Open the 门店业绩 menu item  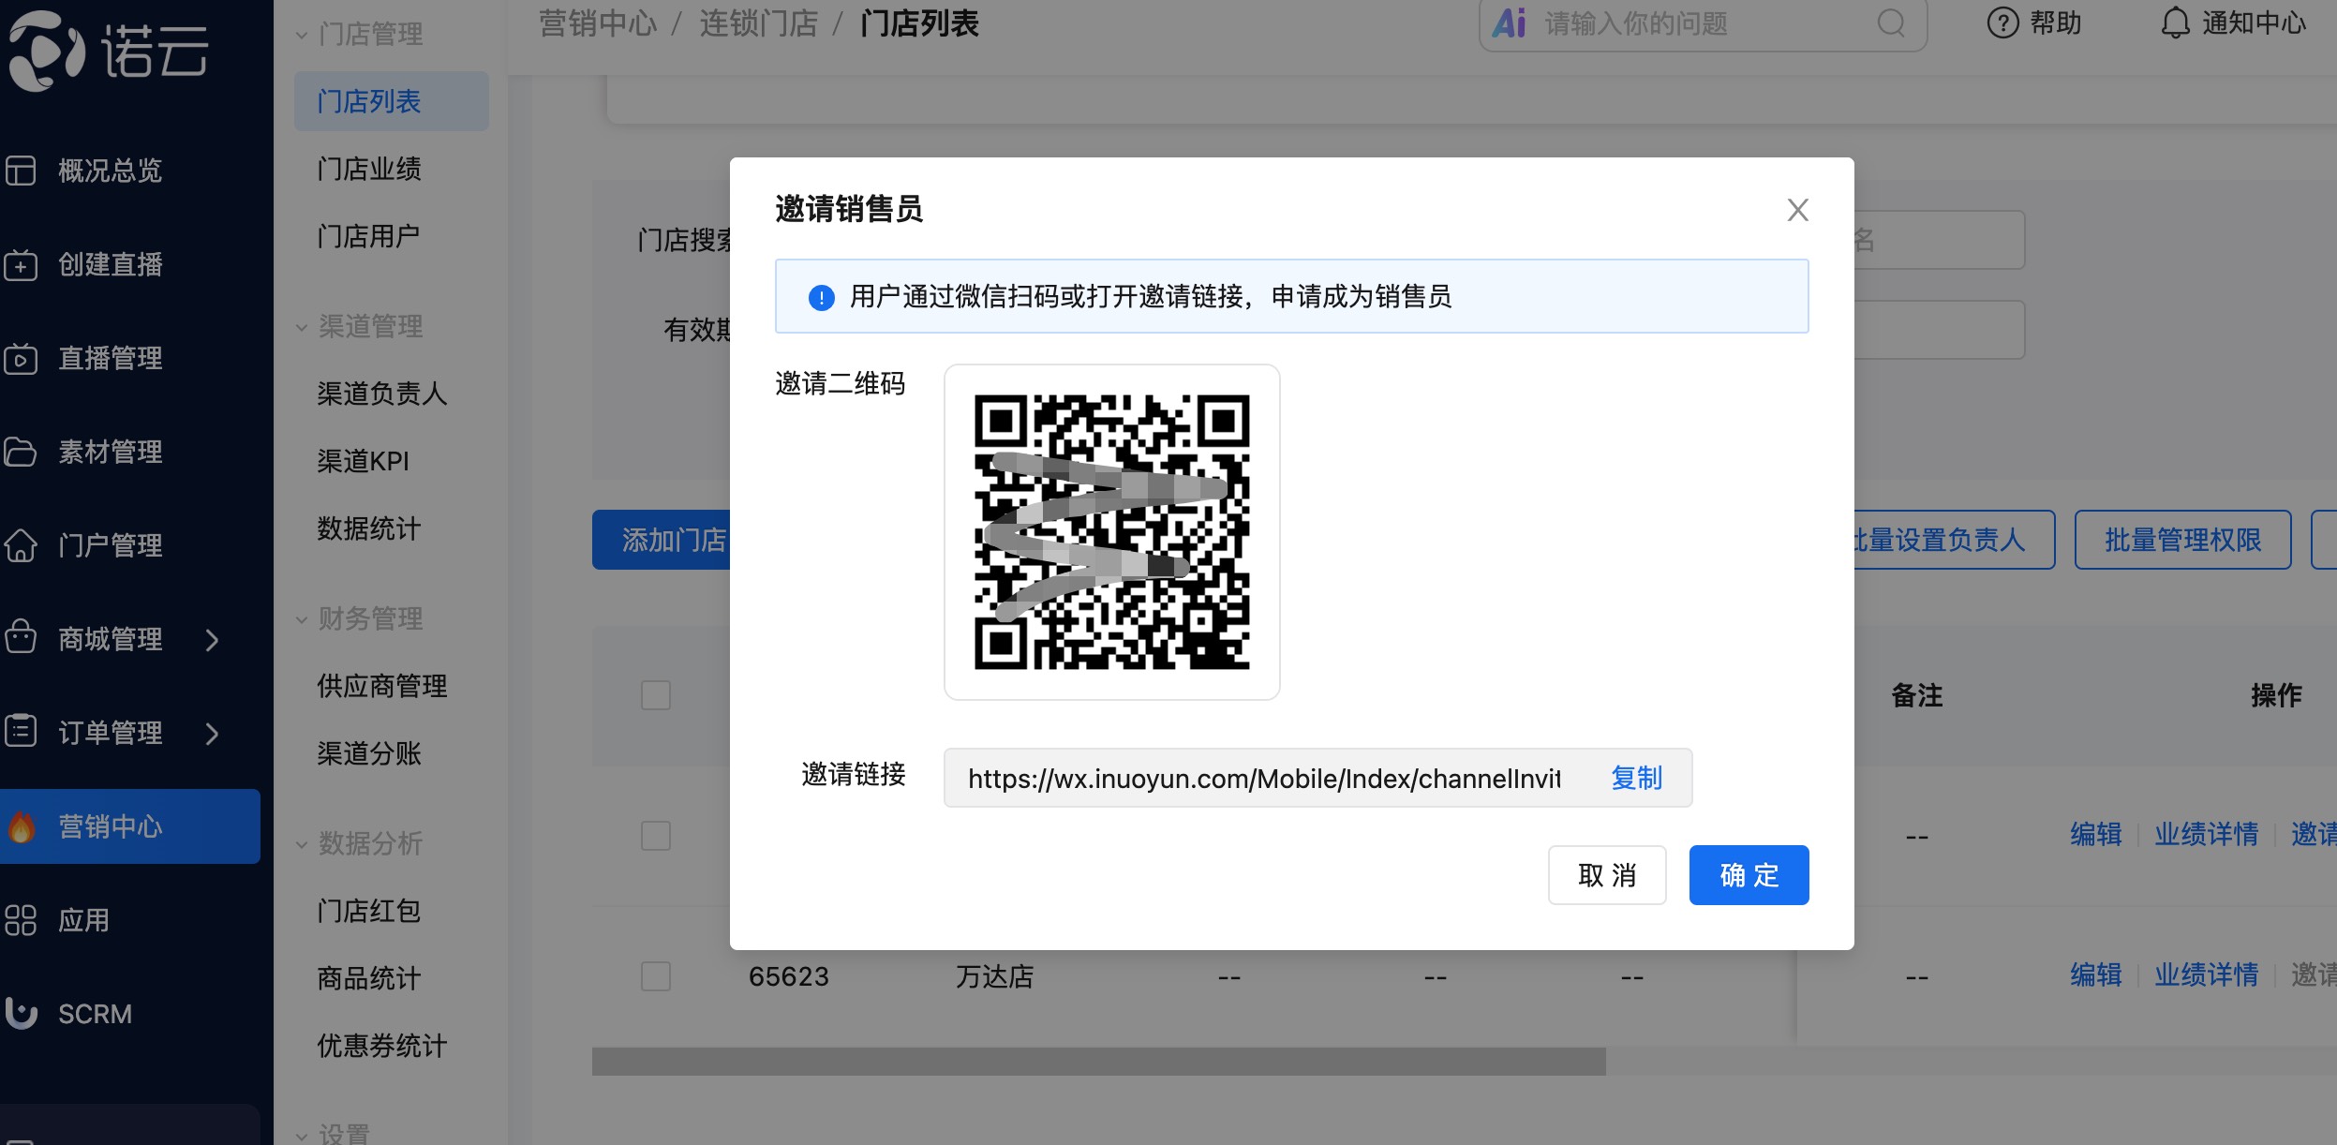click(x=369, y=169)
